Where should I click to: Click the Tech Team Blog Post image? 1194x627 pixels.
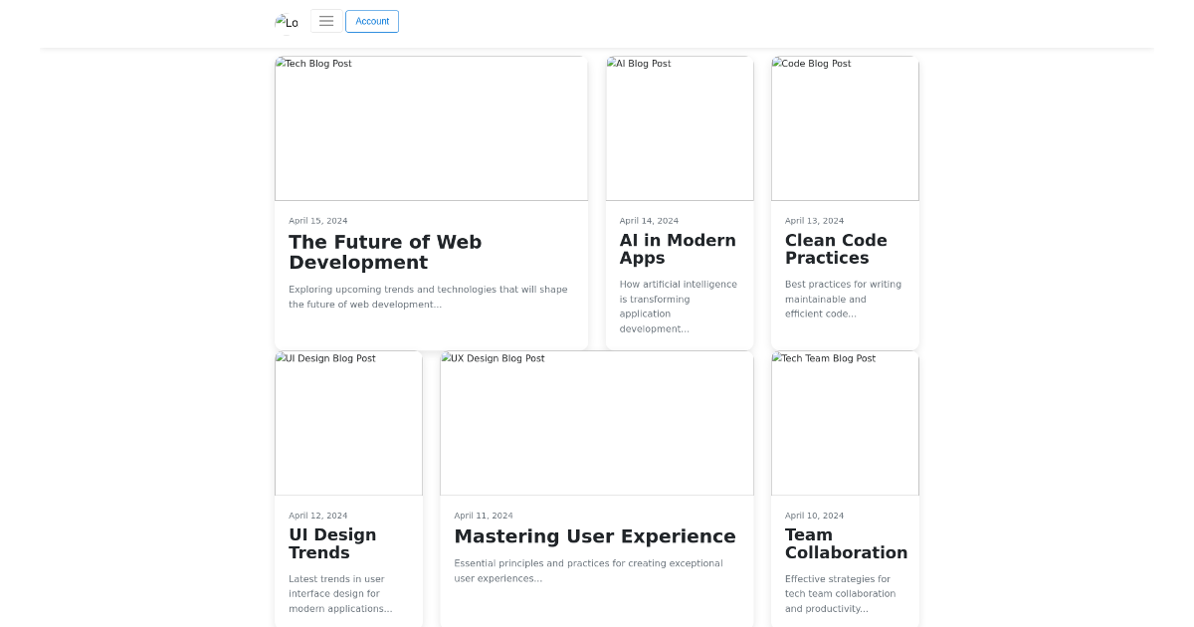(x=845, y=423)
